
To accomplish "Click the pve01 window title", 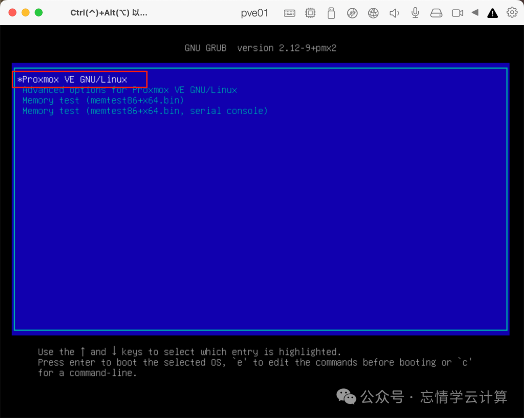I will 254,13.
